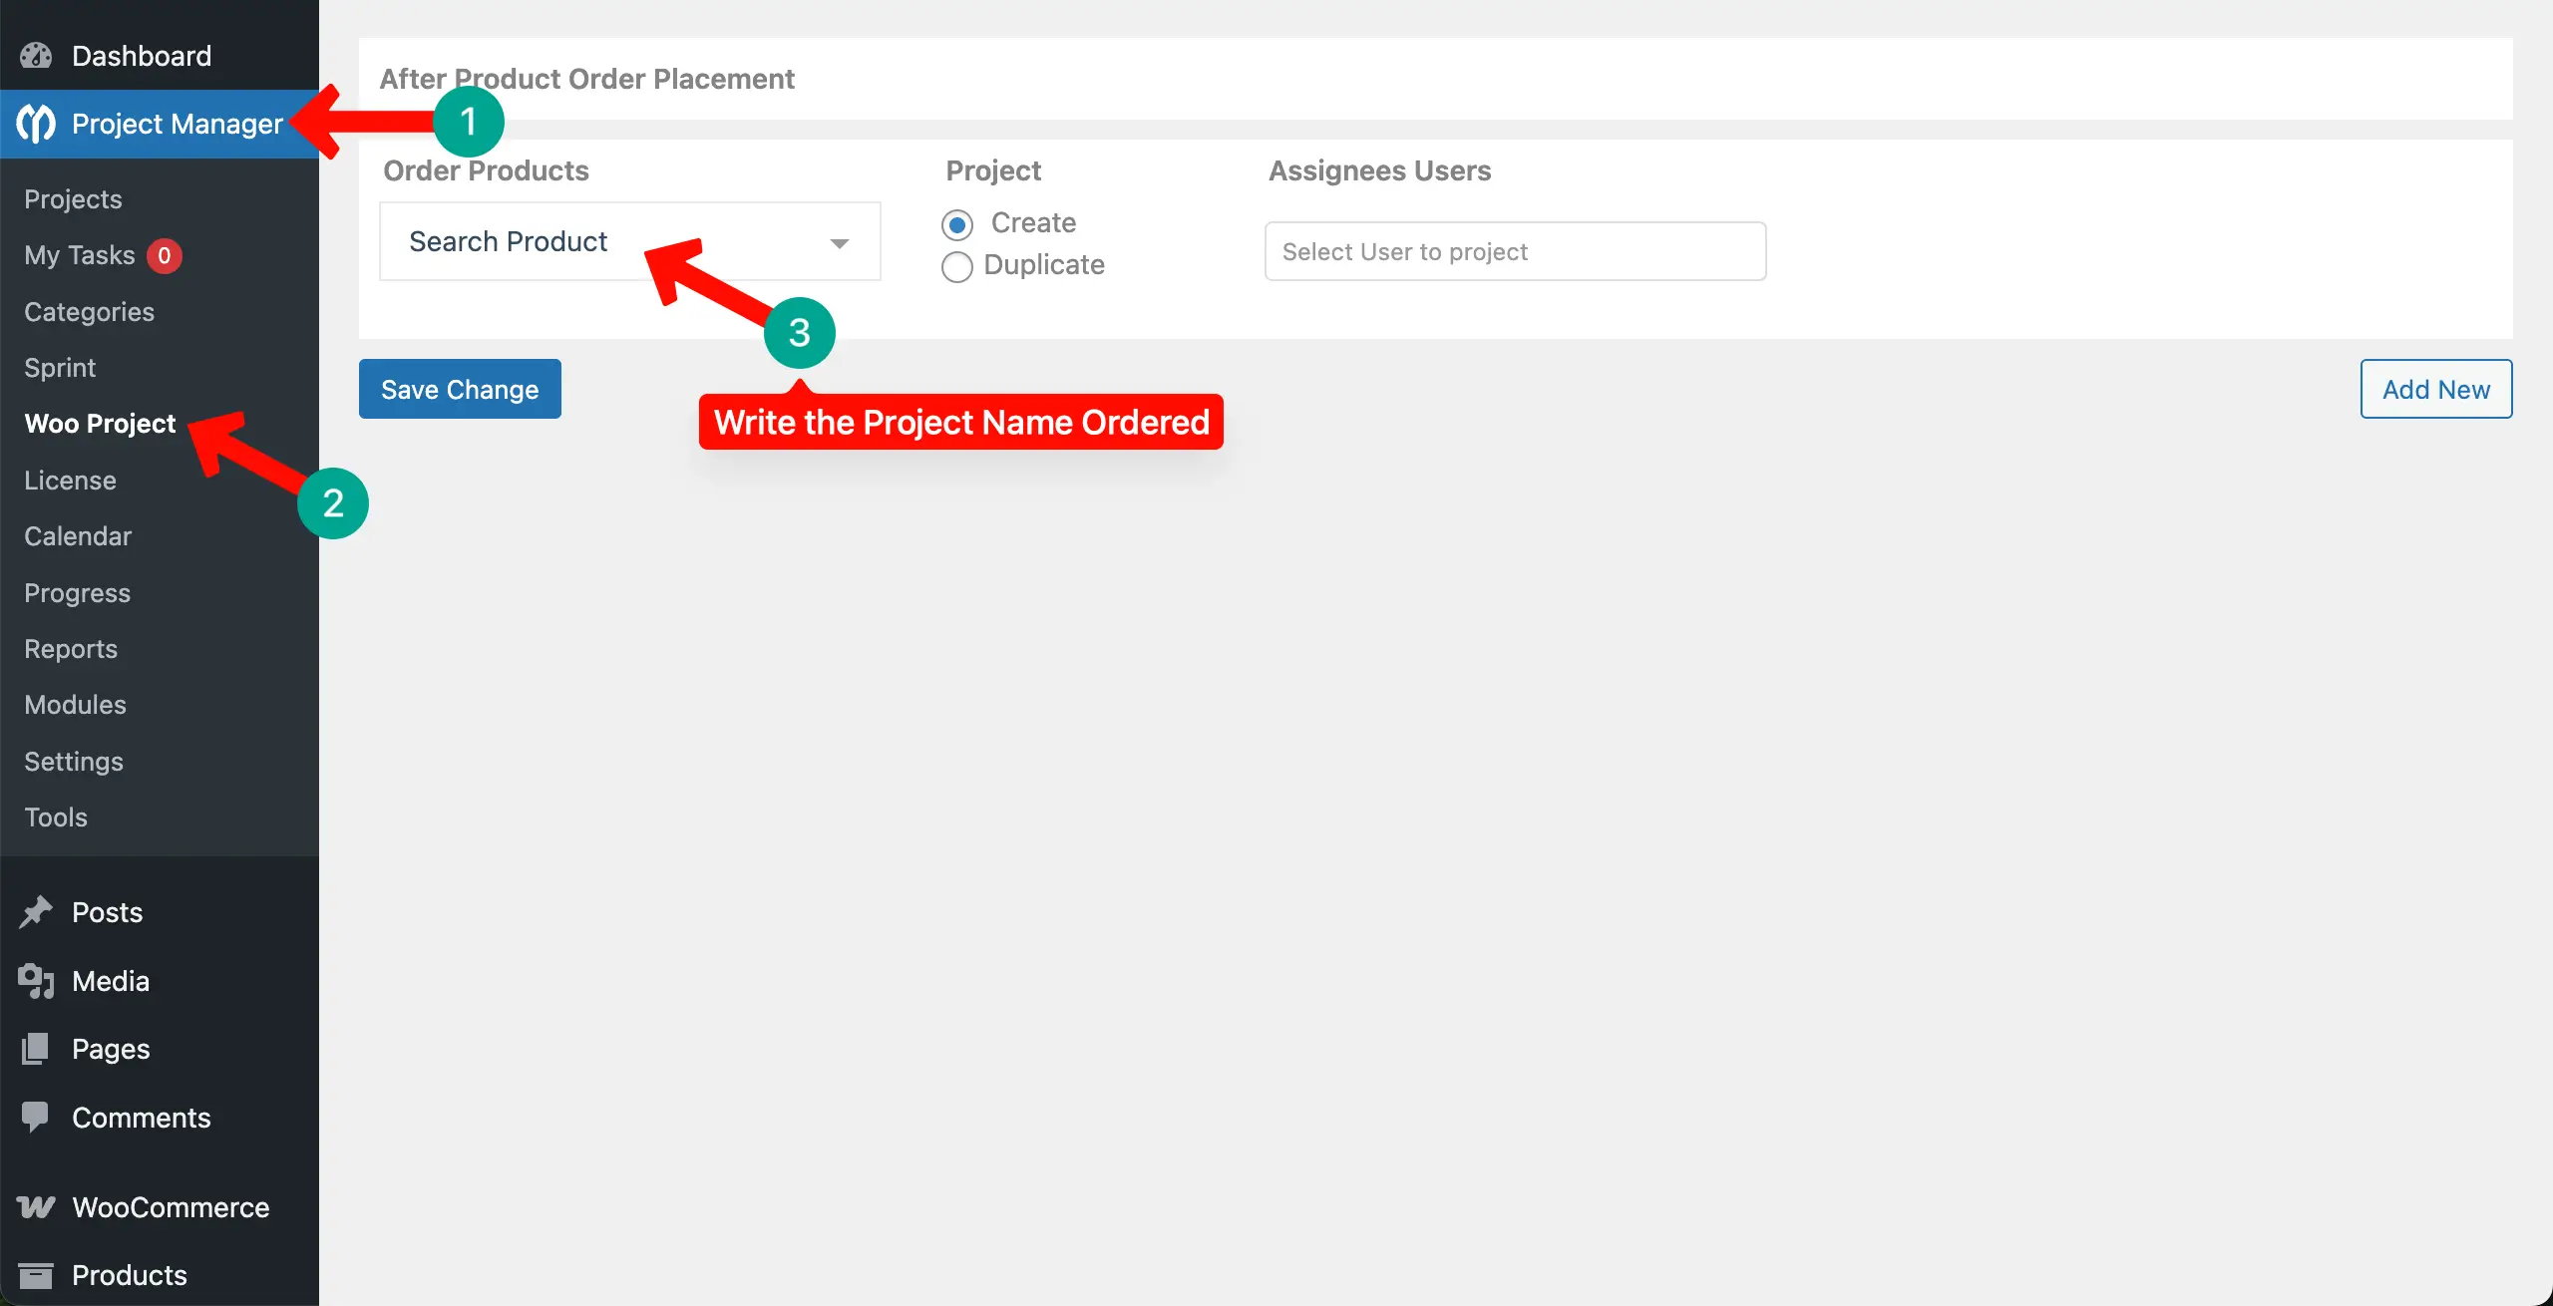The width and height of the screenshot is (2553, 1306).
Task: Click the Project Manager logo icon
Action: 34,123
